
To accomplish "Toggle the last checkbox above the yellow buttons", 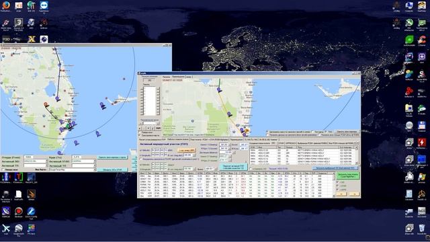I will (x=337, y=190).
